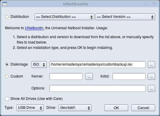Click the 'Type:' label
Image resolution: width=160 pixels, height=116 pixels.
[9, 108]
